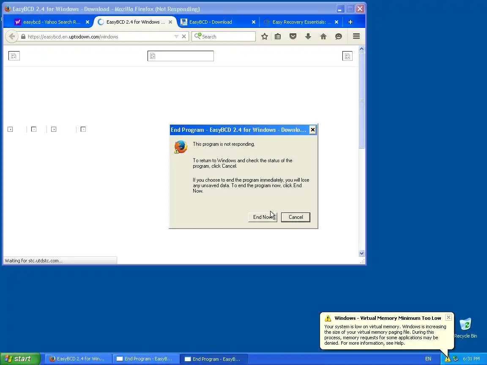
Task: Click the Firefox warning icon in dialog
Action: [181, 147]
